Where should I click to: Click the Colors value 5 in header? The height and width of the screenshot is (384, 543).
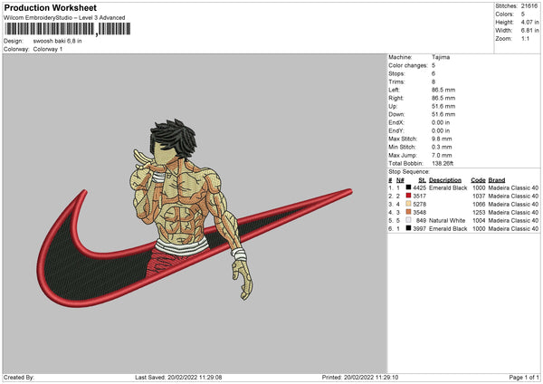[523, 14]
